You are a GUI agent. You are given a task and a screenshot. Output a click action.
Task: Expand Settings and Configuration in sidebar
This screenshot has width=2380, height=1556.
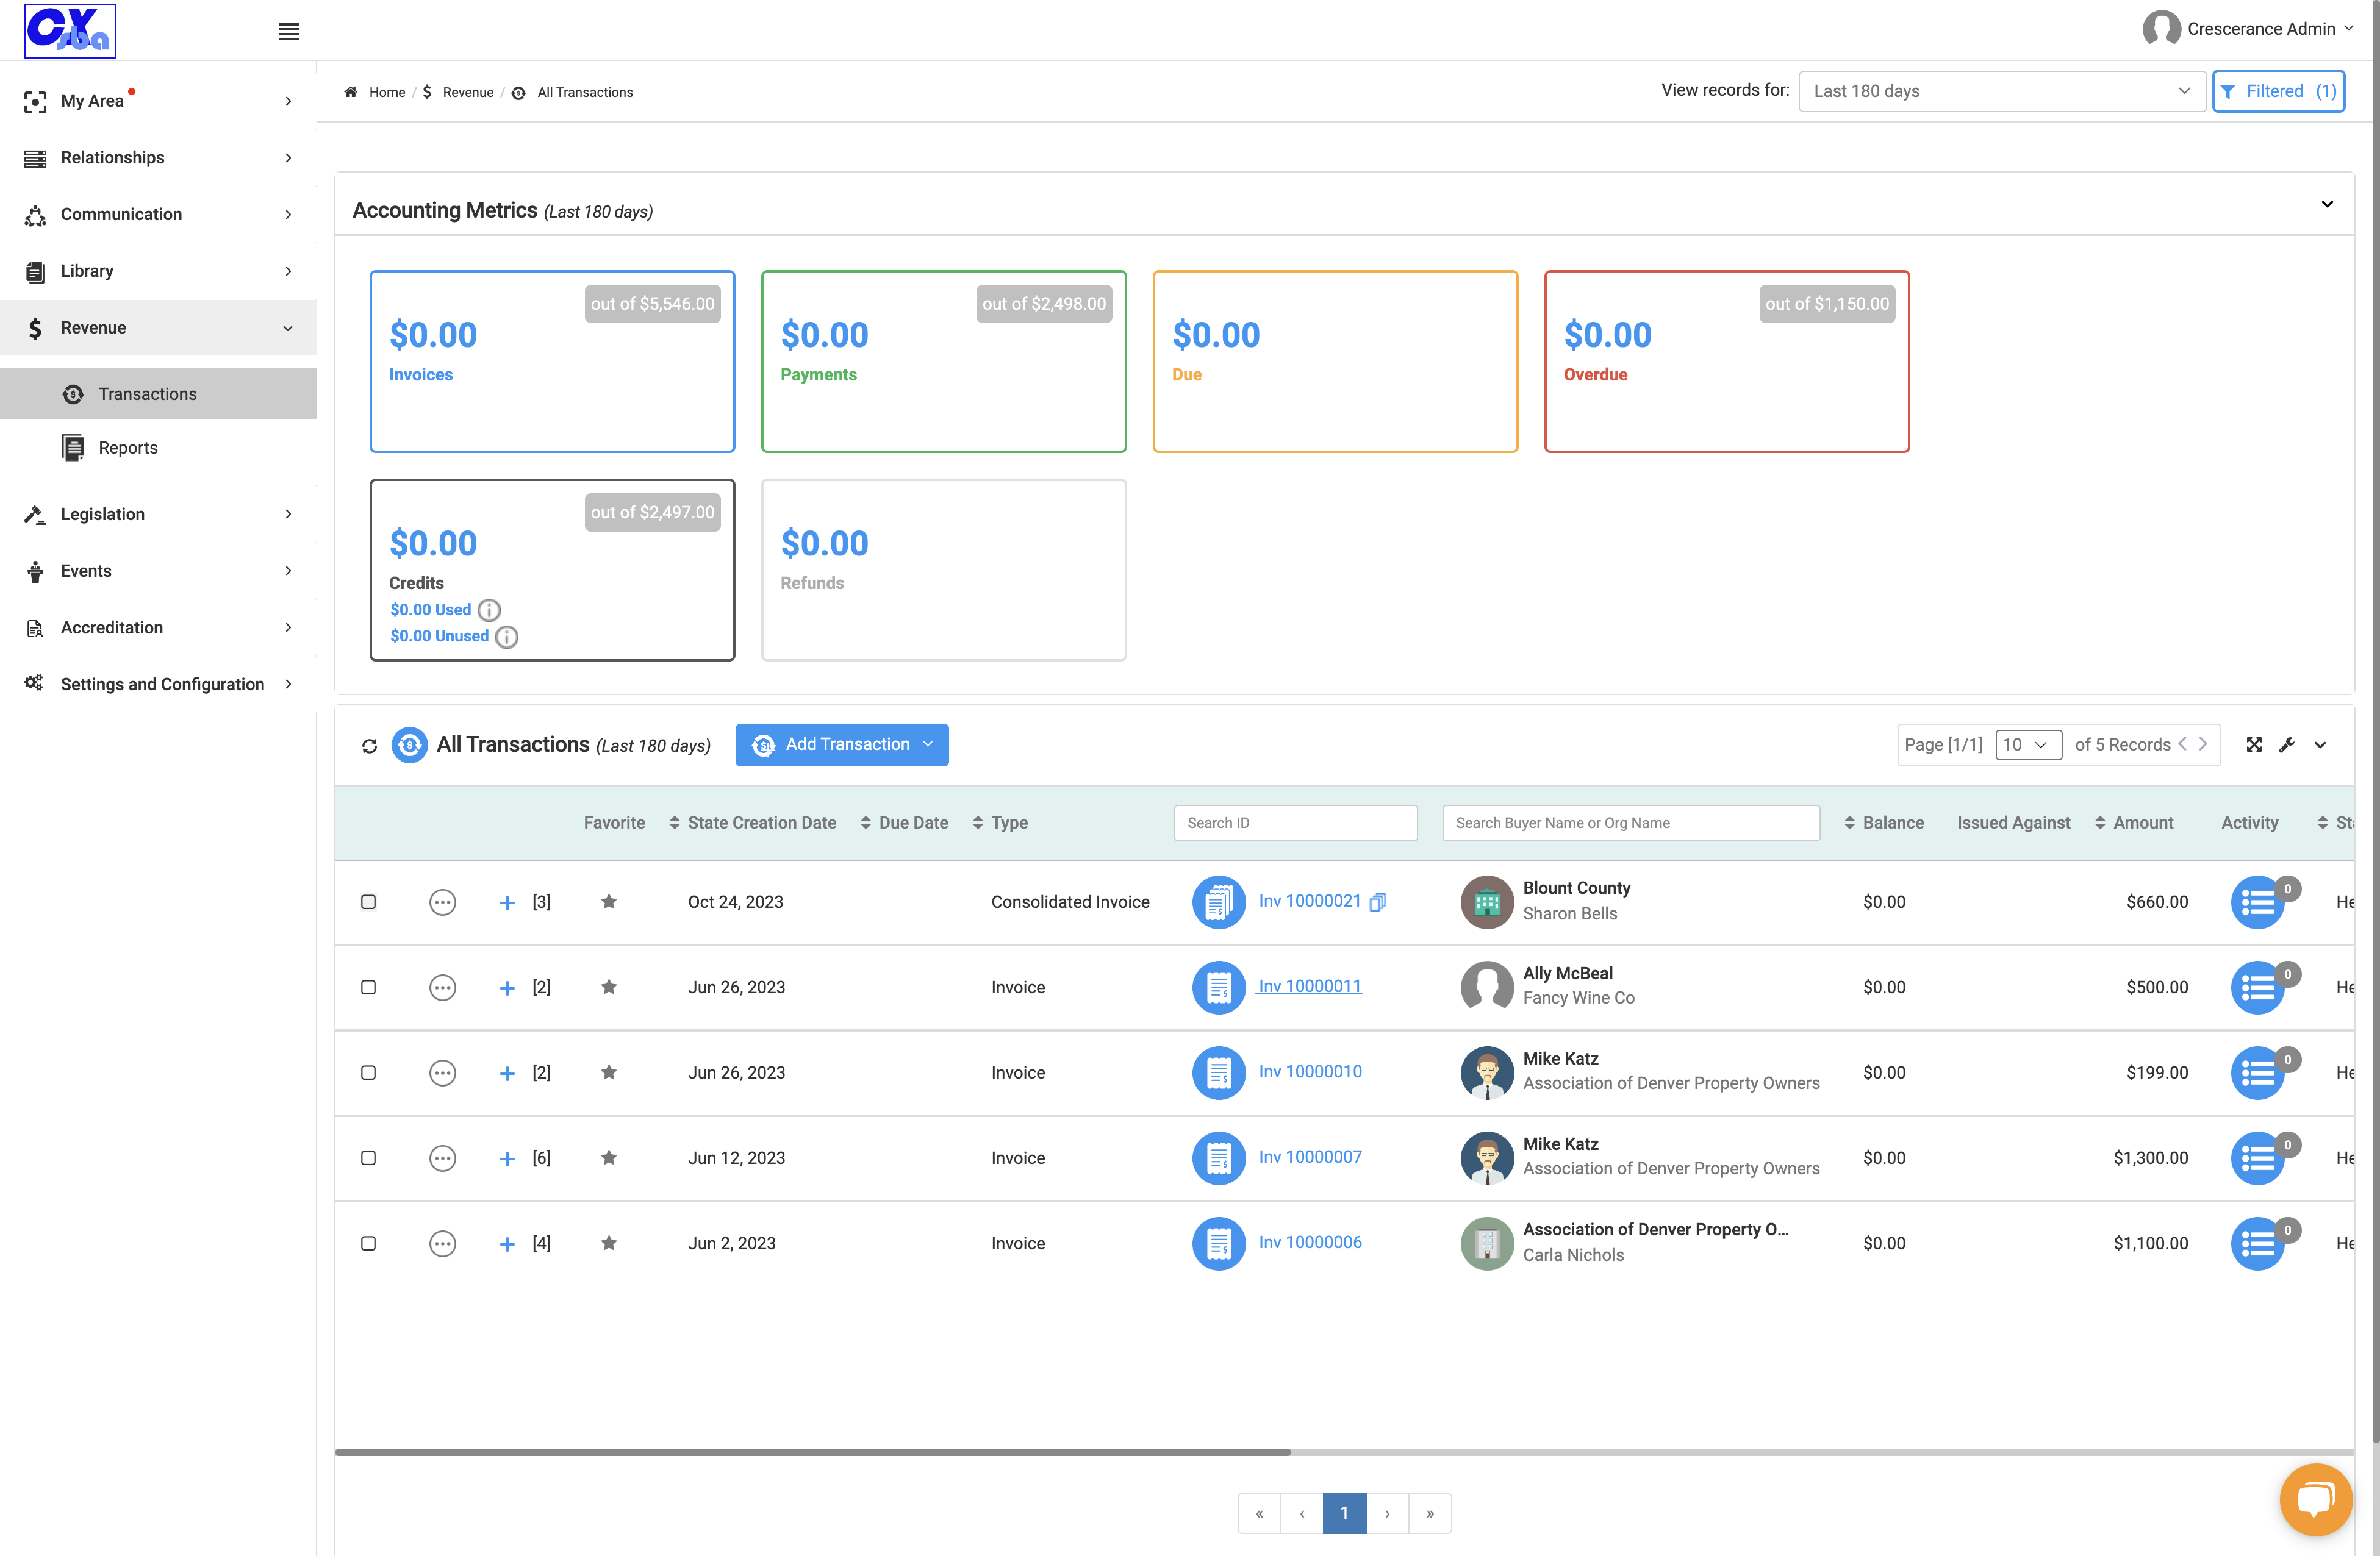158,683
